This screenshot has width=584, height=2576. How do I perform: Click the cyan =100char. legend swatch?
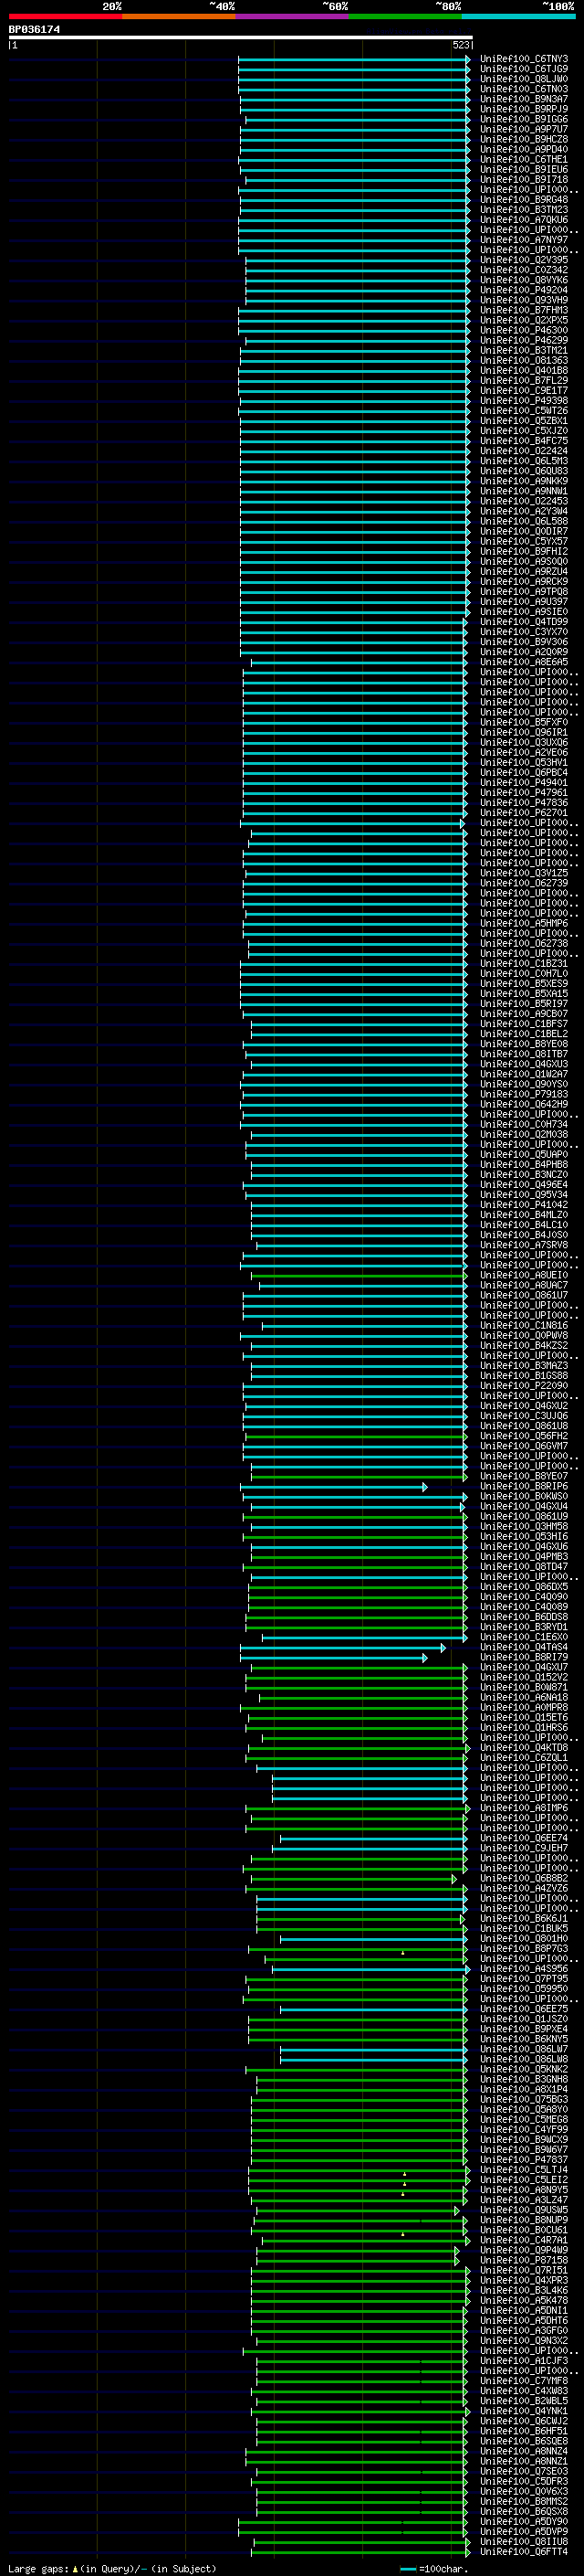[x=407, y=2568]
